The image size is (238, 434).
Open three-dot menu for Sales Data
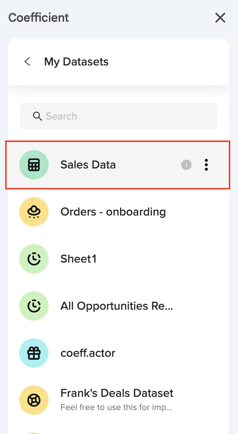click(x=206, y=165)
